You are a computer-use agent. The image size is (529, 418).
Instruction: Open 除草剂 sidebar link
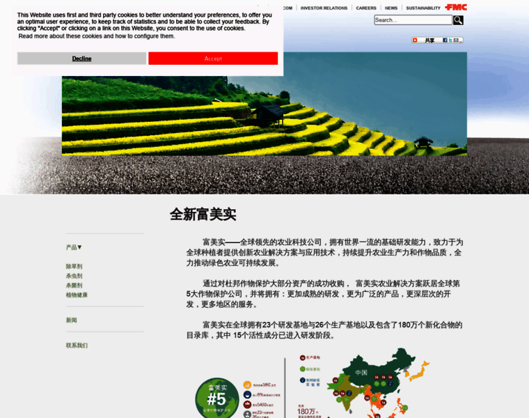[74, 266]
